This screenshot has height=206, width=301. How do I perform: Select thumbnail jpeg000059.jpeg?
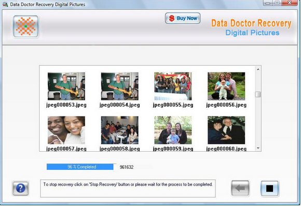(173, 130)
